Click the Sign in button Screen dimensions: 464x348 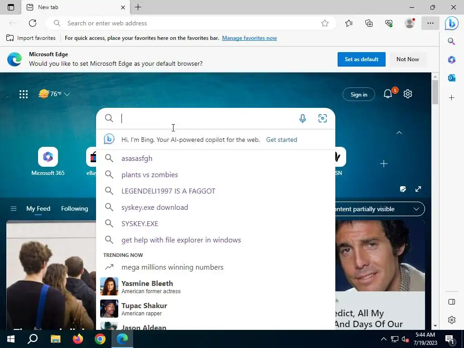point(359,94)
